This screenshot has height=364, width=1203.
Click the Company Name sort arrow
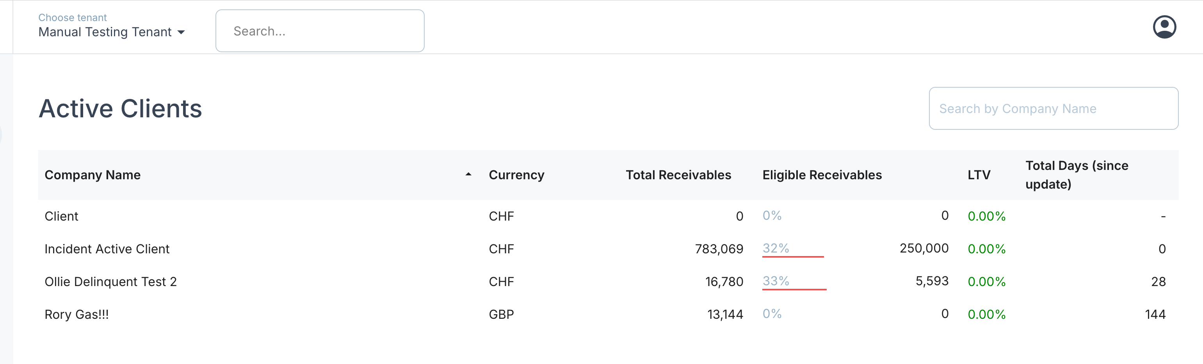(x=468, y=175)
